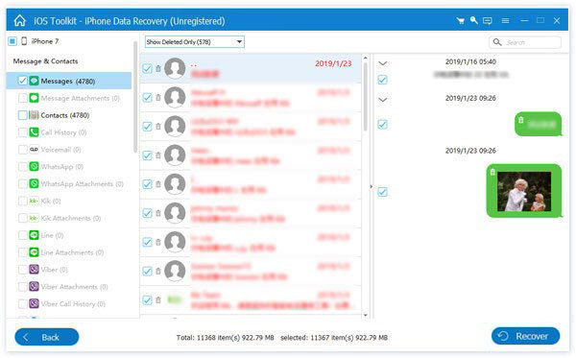Click the WhatsApp Attachments icon
This screenshot has height=358, width=576.
tap(35, 183)
